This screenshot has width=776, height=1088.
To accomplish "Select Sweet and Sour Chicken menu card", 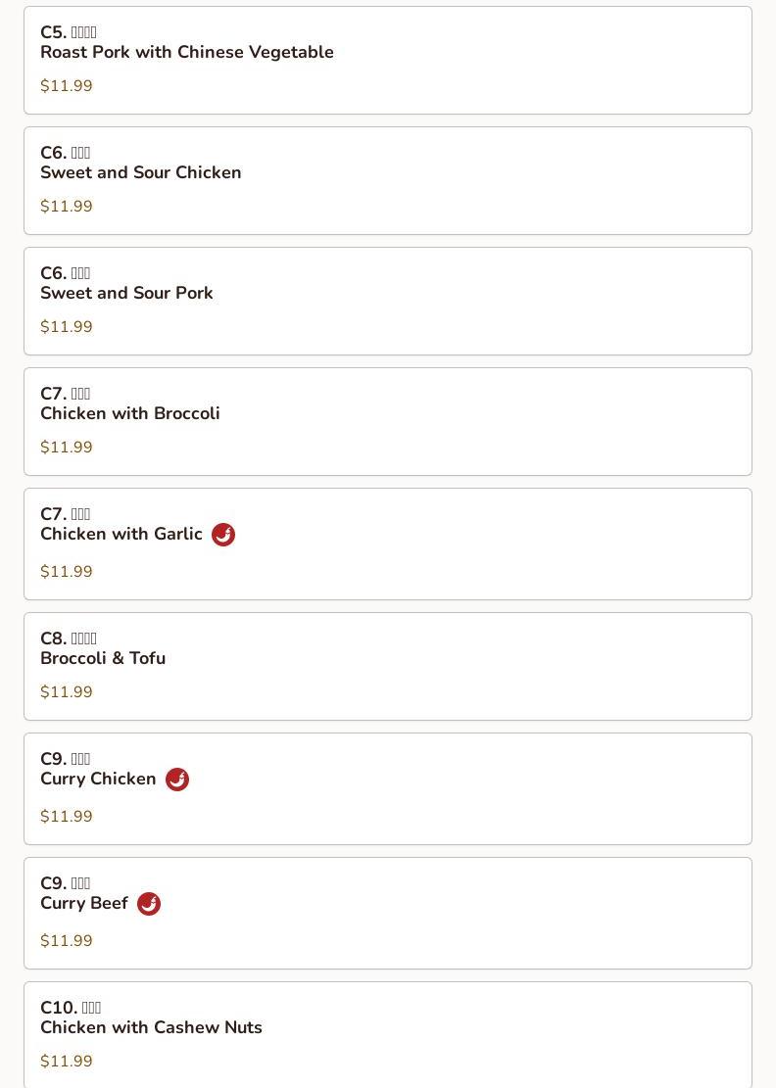I will pyautogui.click(x=388, y=180).
